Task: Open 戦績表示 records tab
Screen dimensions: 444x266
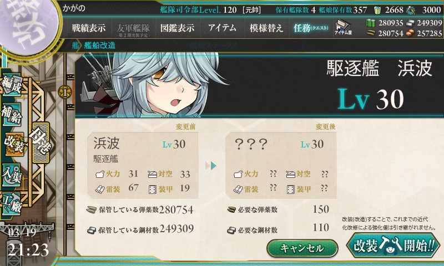Action: point(89,28)
